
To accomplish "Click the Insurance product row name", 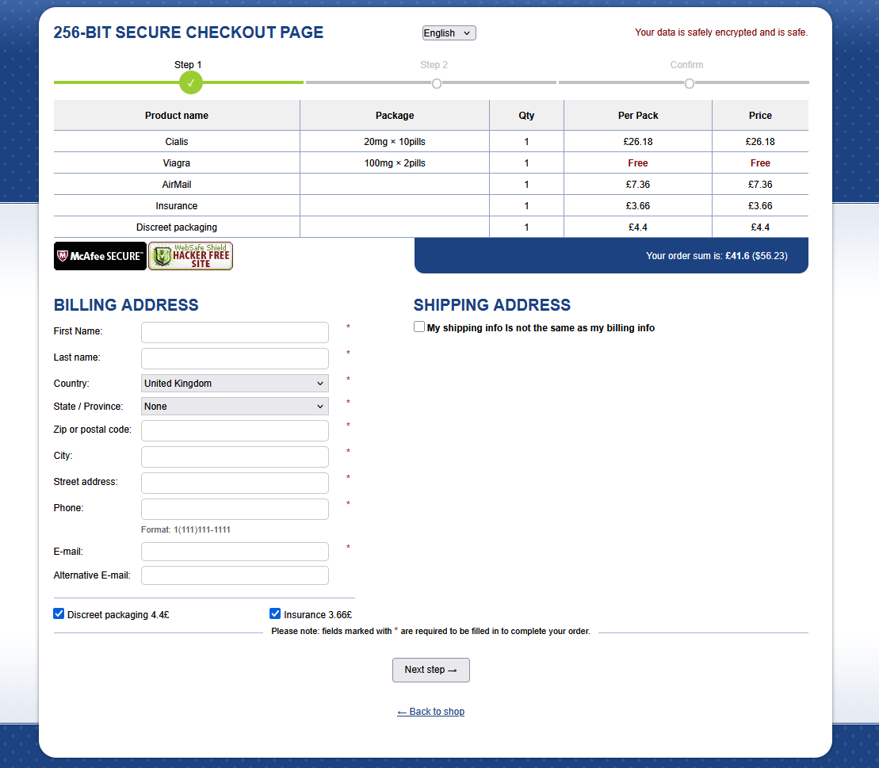I will pos(177,206).
